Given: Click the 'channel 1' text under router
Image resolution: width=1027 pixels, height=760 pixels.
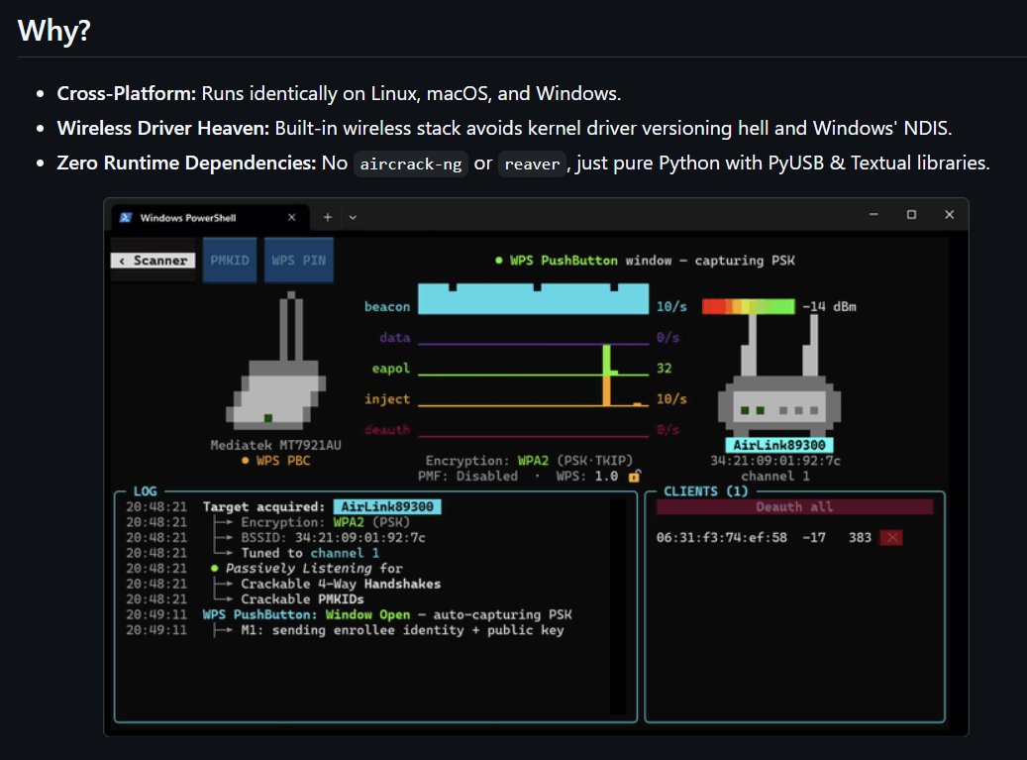Looking at the screenshot, I should click(x=775, y=477).
